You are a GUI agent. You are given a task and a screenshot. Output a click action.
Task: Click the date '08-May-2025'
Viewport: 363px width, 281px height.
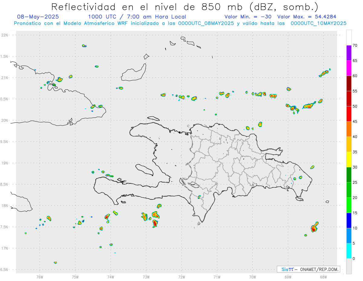click(x=38, y=17)
